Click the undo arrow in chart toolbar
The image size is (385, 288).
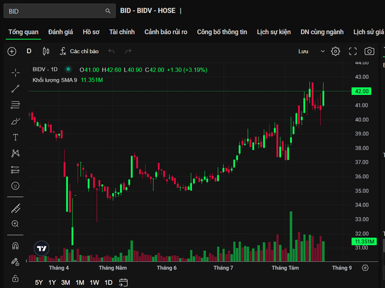[112, 51]
